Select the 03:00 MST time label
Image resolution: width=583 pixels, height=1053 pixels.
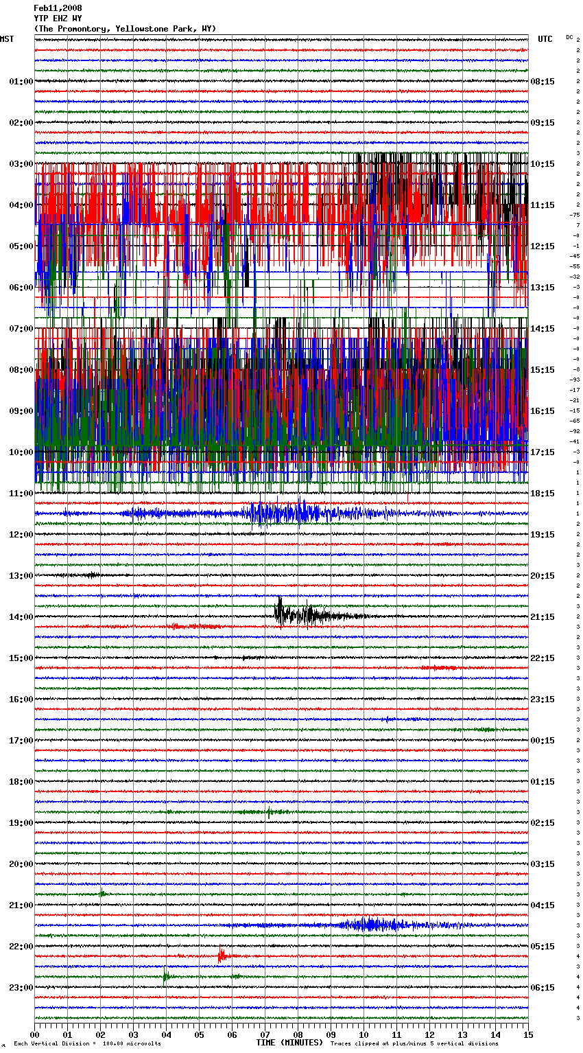click(x=21, y=164)
